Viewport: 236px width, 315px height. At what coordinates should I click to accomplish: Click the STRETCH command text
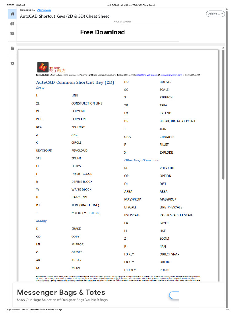point(166,97)
